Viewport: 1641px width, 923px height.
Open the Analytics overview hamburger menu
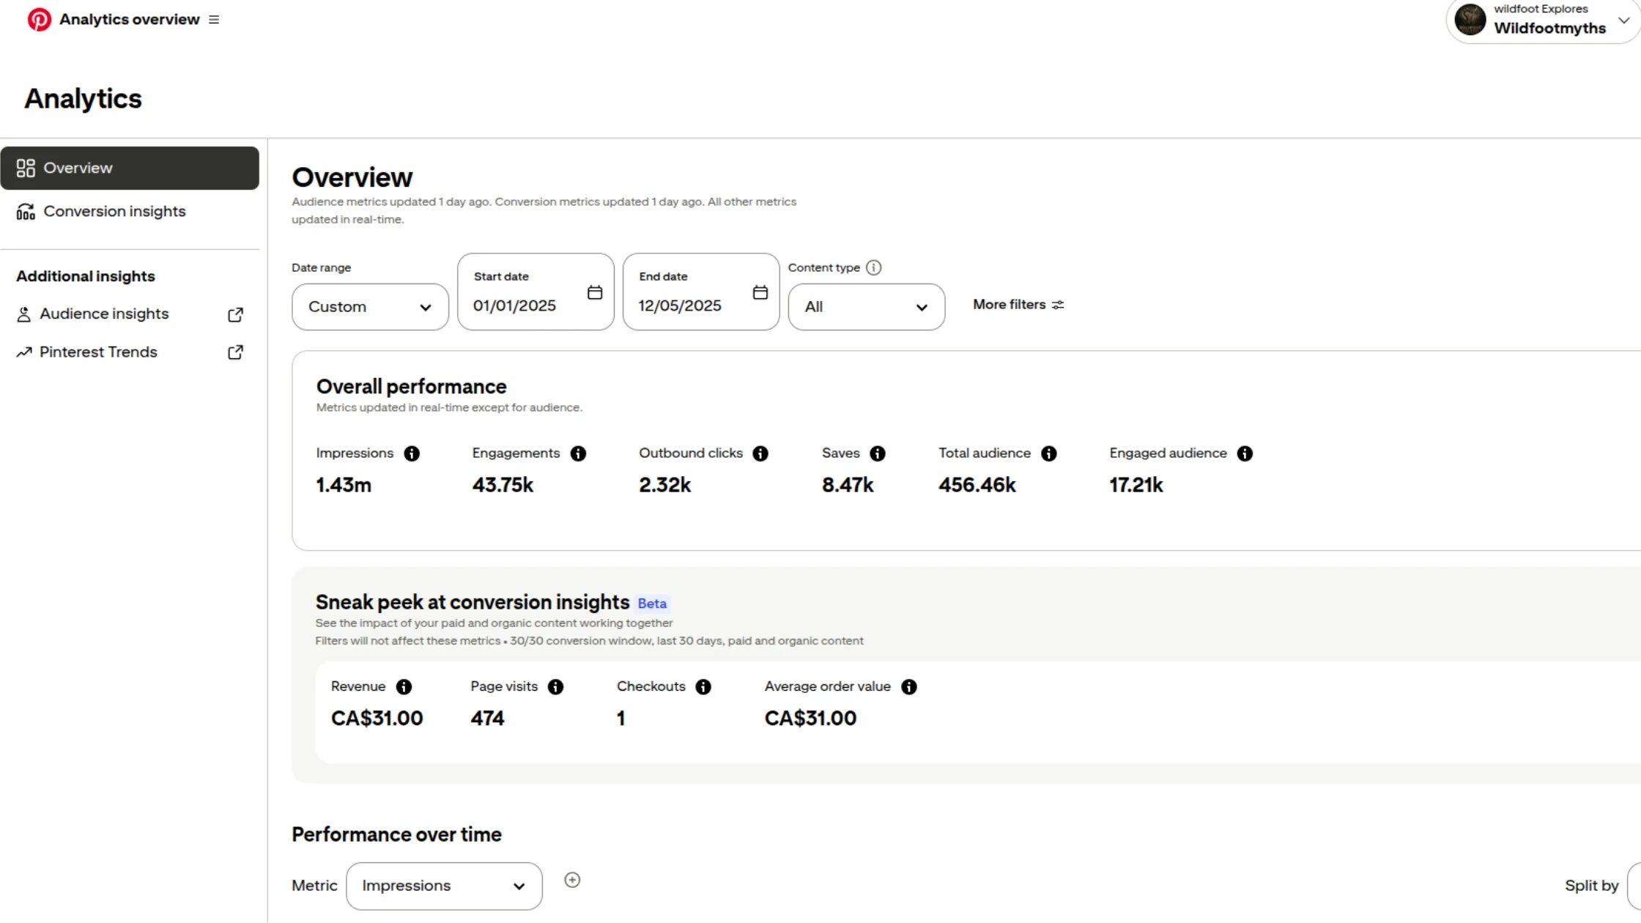coord(214,20)
